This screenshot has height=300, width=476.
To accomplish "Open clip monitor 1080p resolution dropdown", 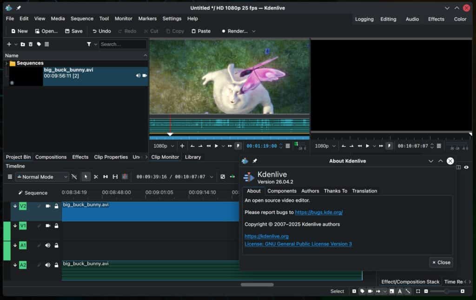I will [x=164, y=146].
